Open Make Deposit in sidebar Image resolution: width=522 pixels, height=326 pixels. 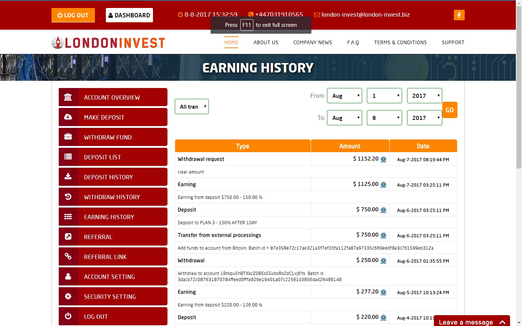(113, 117)
